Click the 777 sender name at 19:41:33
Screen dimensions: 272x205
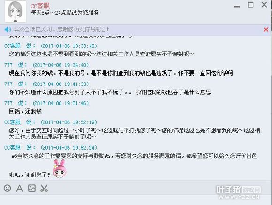coord(8,84)
